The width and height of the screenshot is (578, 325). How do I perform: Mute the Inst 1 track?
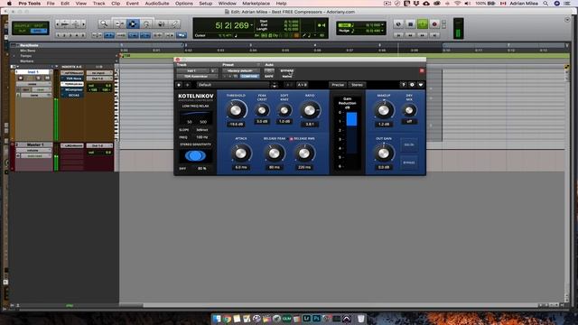[47, 79]
